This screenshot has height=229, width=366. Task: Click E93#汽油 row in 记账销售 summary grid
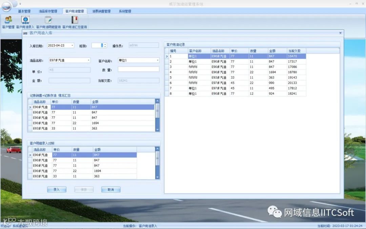click(91, 129)
